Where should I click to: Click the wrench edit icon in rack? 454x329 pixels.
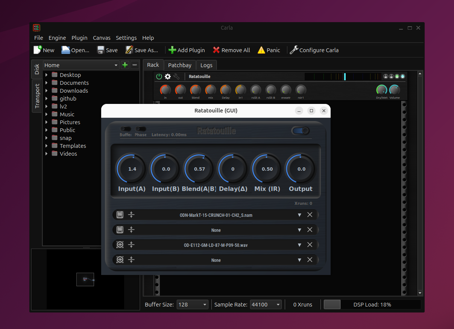tap(176, 77)
